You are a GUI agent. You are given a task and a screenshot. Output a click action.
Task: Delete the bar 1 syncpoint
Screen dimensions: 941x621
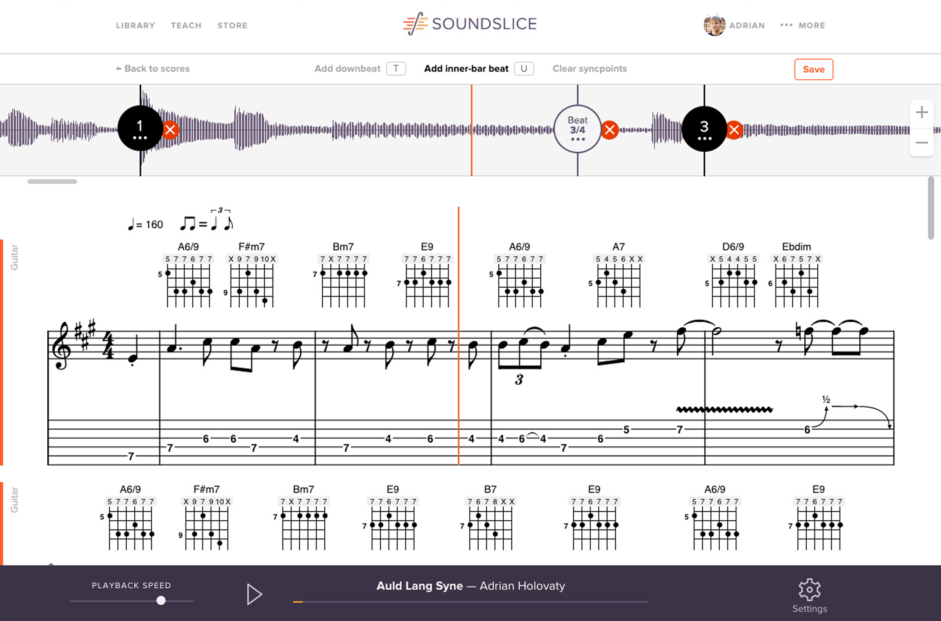point(170,130)
